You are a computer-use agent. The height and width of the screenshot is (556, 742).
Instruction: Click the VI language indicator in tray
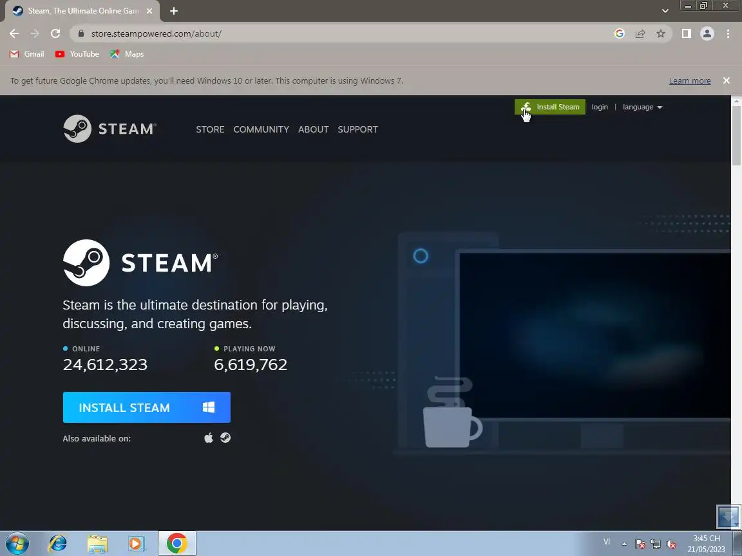pyautogui.click(x=607, y=542)
